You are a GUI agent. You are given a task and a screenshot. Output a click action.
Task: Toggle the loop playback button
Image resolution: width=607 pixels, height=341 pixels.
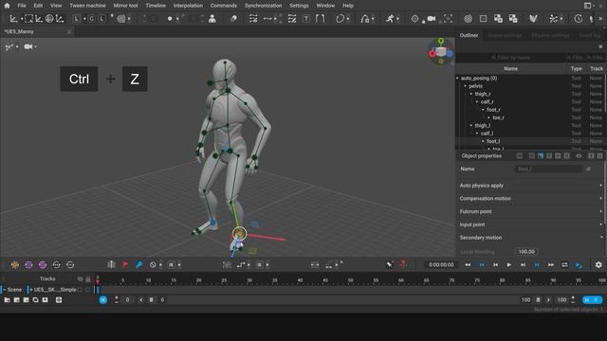point(565,265)
